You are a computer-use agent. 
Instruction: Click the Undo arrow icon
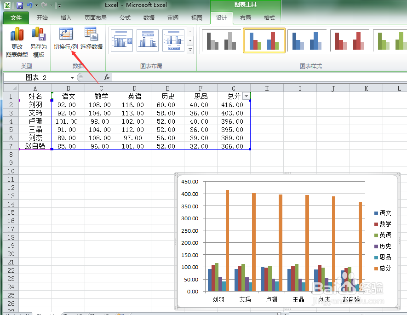(29, 5)
